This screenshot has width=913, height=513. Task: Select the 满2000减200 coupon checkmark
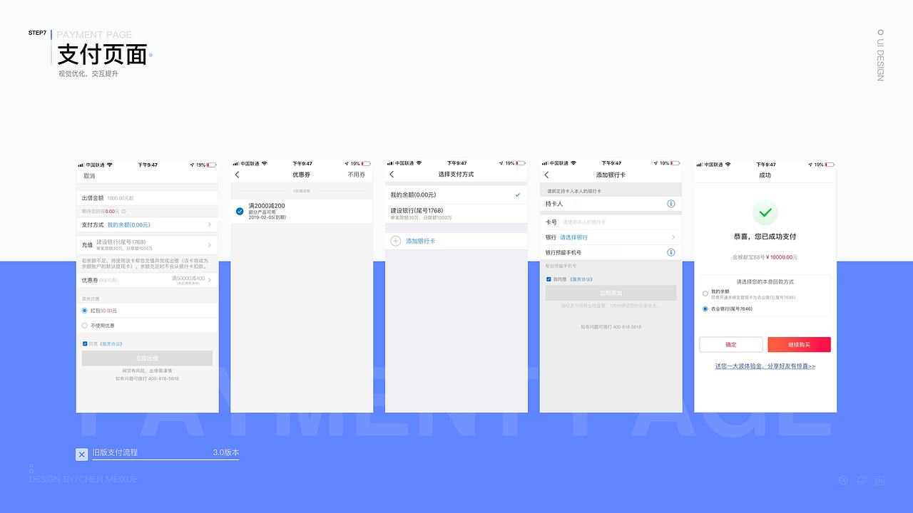239,210
